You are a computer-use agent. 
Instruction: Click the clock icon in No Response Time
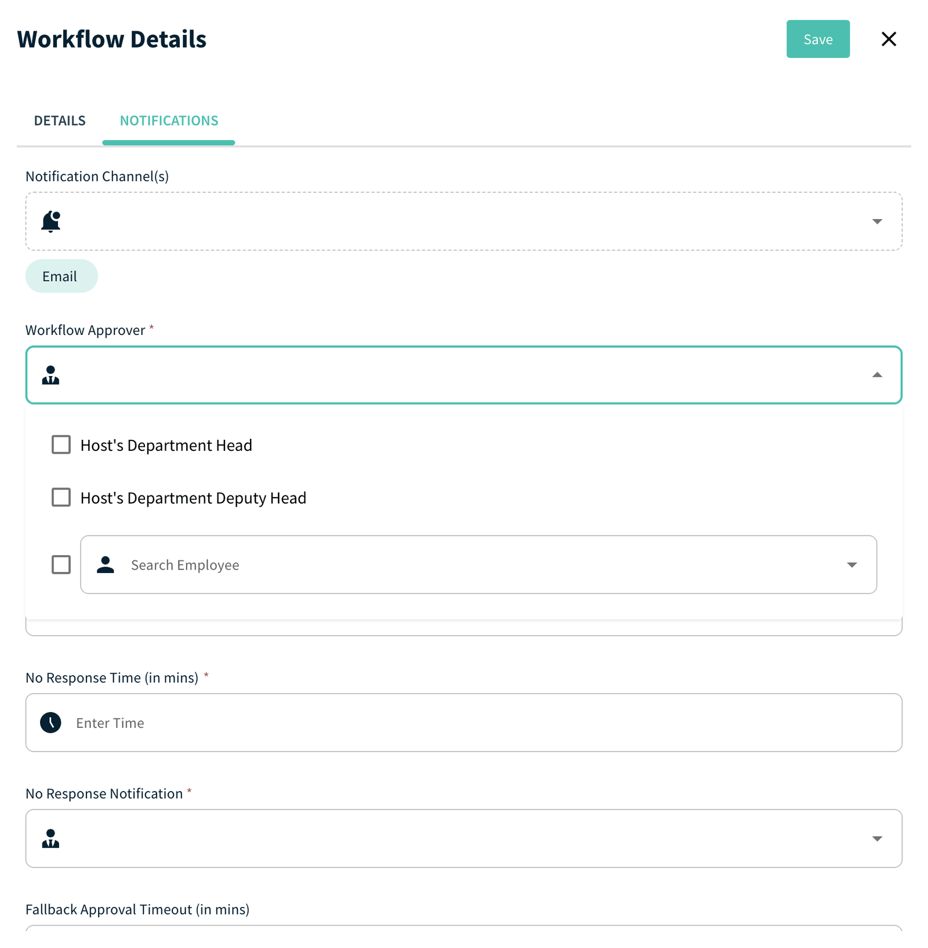tap(51, 723)
